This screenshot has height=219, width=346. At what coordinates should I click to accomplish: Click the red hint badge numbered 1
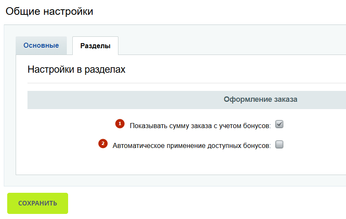[120, 124]
